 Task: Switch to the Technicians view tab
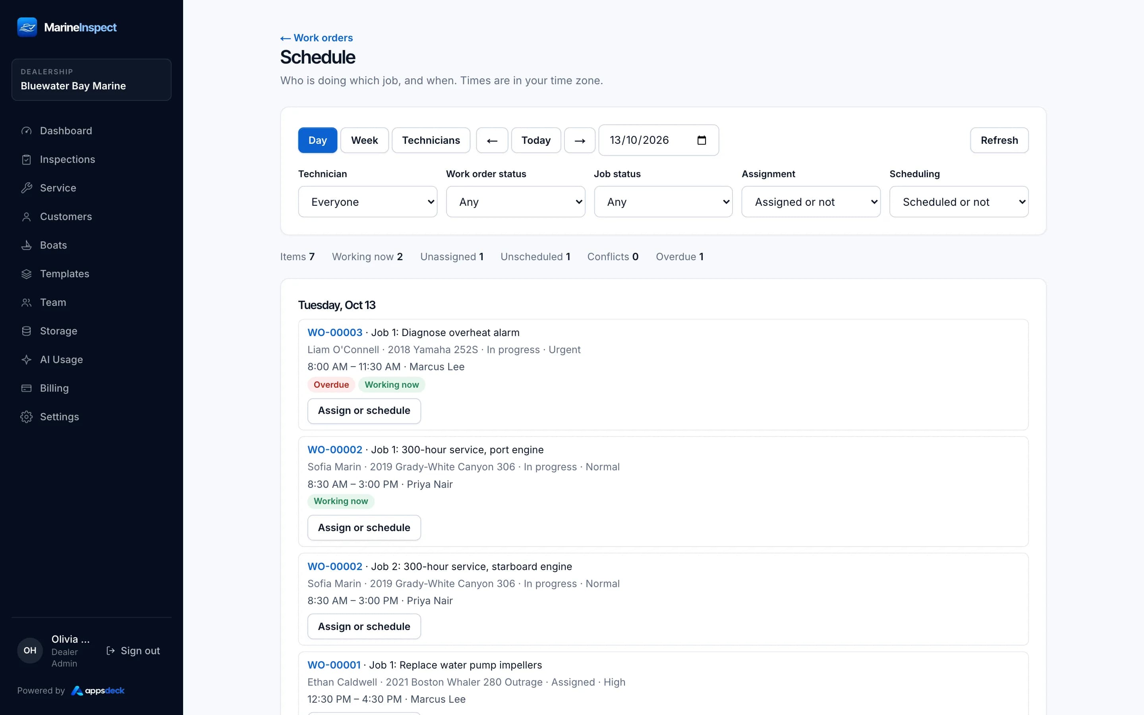431,140
